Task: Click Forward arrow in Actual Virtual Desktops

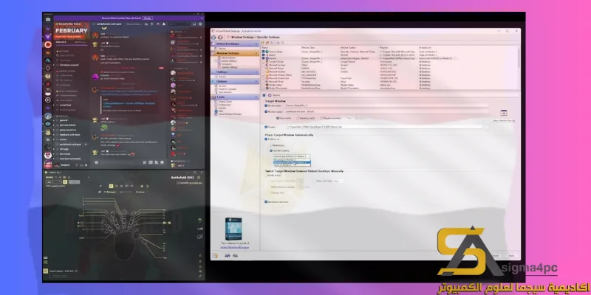Action: pyautogui.click(x=220, y=38)
